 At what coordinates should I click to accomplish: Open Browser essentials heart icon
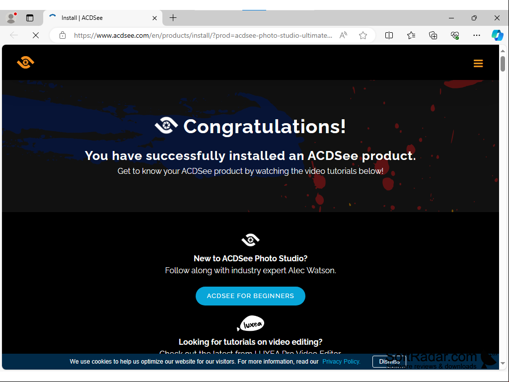455,35
